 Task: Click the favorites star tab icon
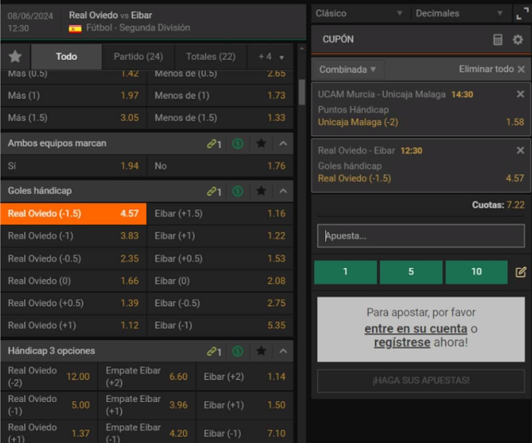16,56
